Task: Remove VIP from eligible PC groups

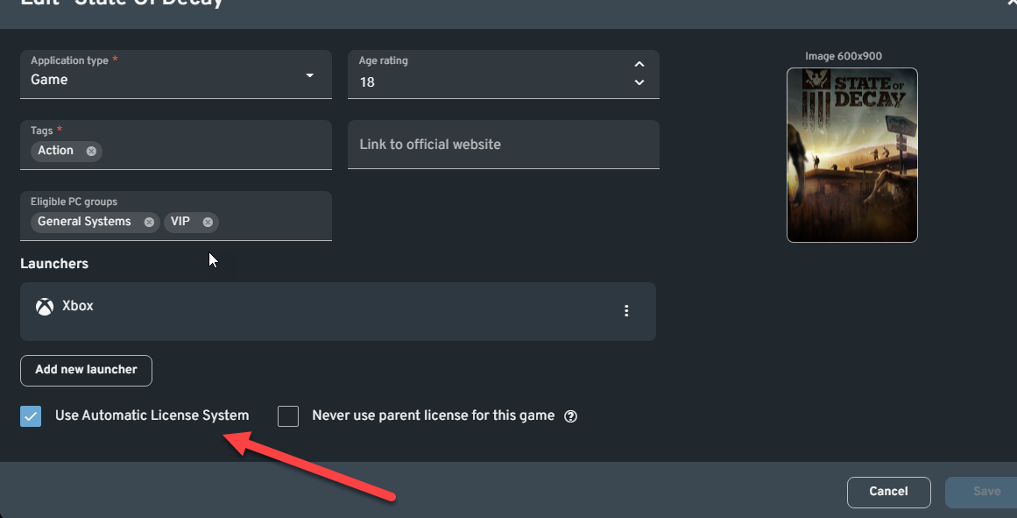Action: 208,222
